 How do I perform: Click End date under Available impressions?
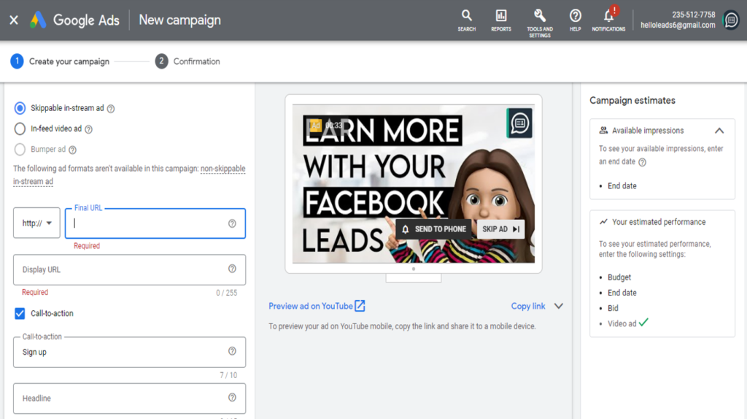[x=622, y=186]
